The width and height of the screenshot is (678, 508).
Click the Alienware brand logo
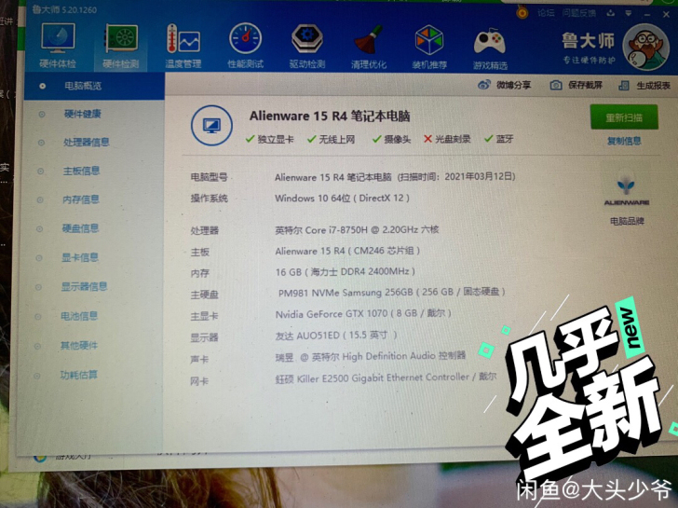(626, 191)
